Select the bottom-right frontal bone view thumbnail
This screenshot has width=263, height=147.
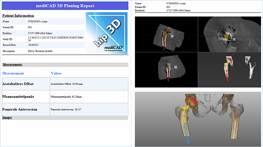pos(230,70)
